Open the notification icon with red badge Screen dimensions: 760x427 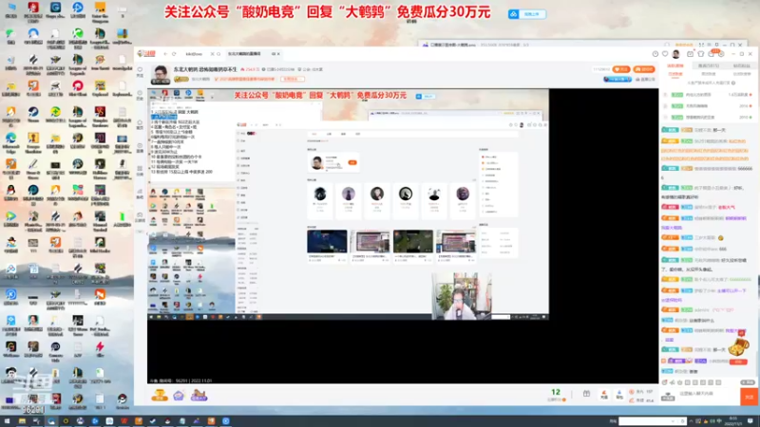point(712,53)
